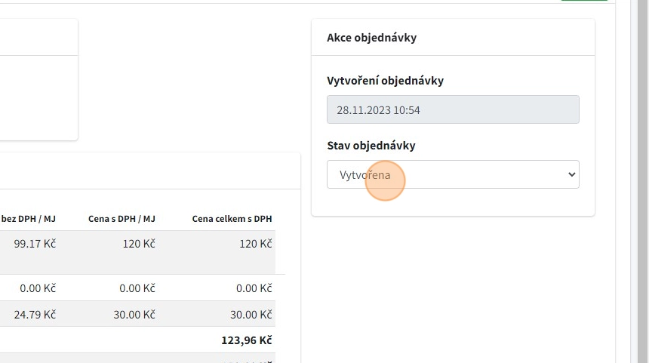Select 0.00 Kč in bez DPH / MJ column
This screenshot has height=363, width=649.
[x=38, y=288]
